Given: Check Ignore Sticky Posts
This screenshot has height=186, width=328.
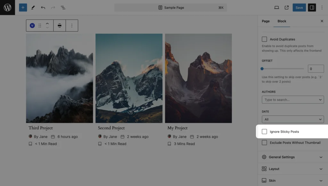Looking at the screenshot, I should tap(264, 132).
